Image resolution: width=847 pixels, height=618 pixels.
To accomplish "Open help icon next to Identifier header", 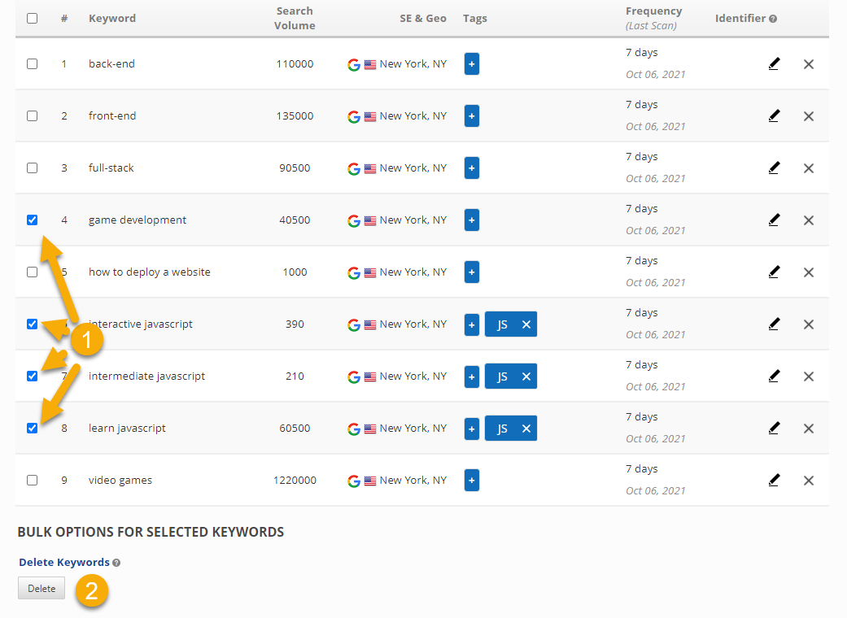I will click(x=773, y=19).
